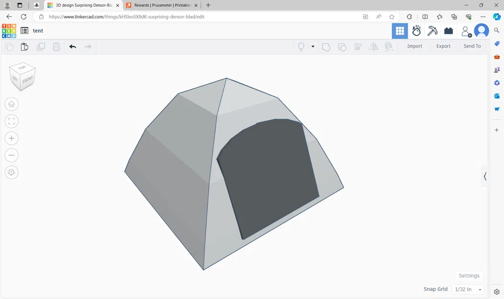Zoom in using the plus control
The height and width of the screenshot is (299, 504).
tap(11, 138)
